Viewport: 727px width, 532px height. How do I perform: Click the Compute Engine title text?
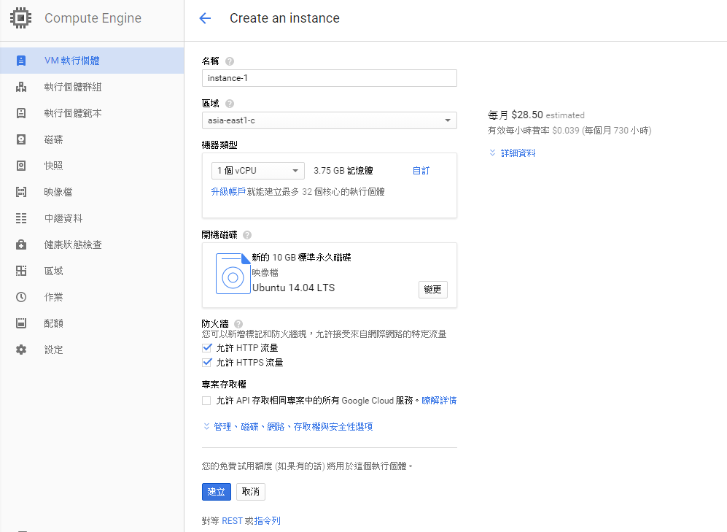[x=93, y=18]
